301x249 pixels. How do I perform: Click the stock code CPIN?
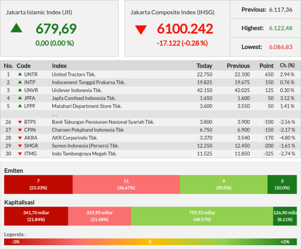30,130
